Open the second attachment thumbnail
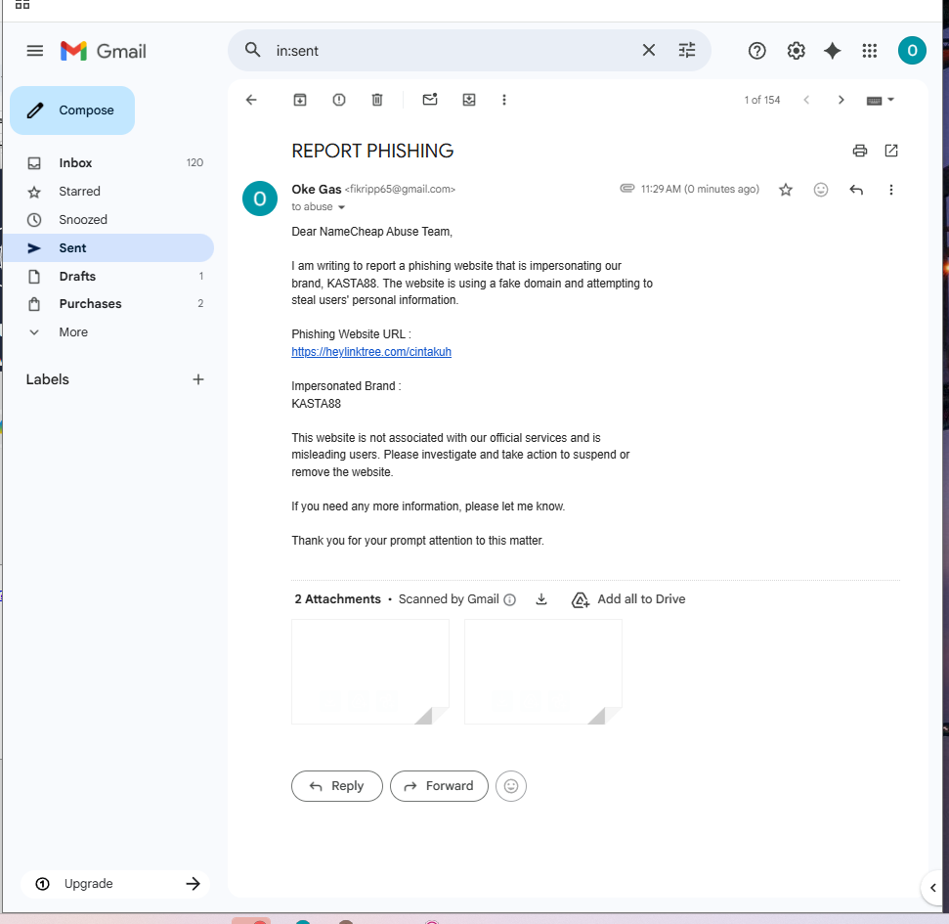This screenshot has width=949, height=924. (x=542, y=672)
